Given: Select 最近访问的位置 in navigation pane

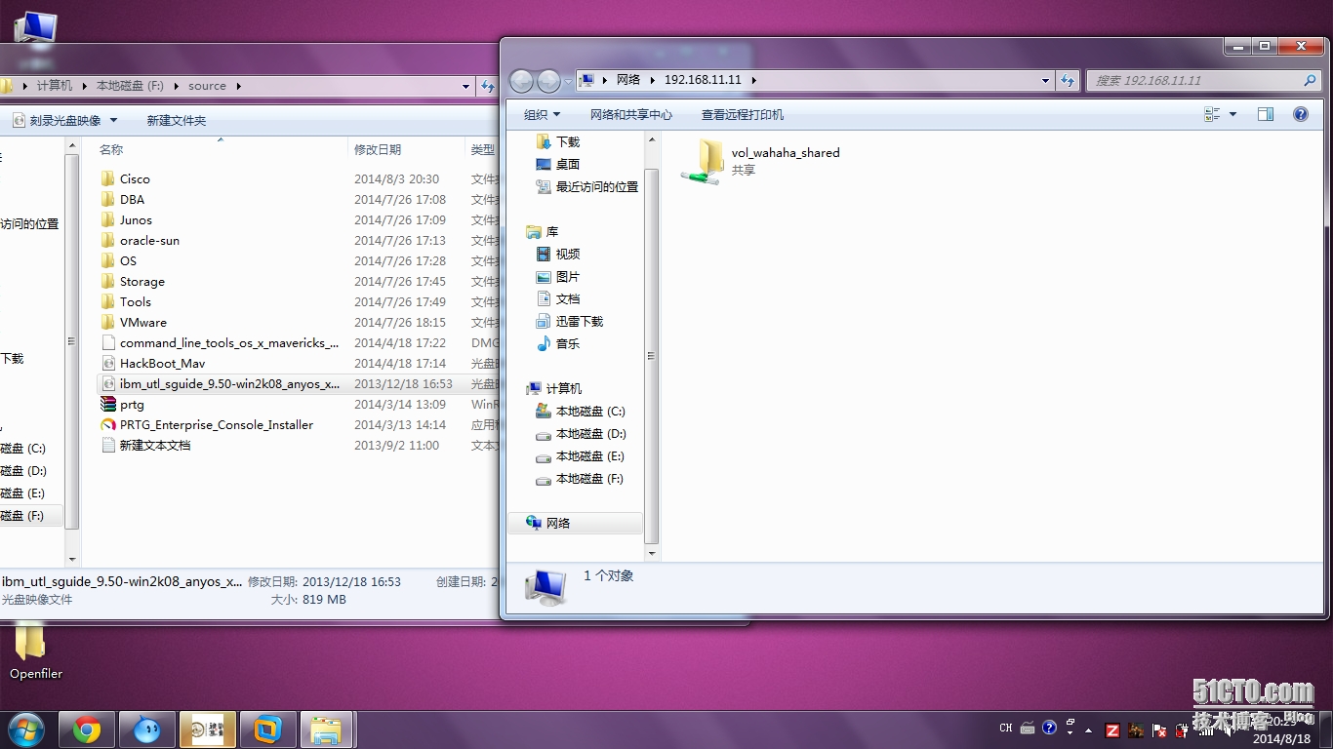Looking at the screenshot, I should point(587,186).
